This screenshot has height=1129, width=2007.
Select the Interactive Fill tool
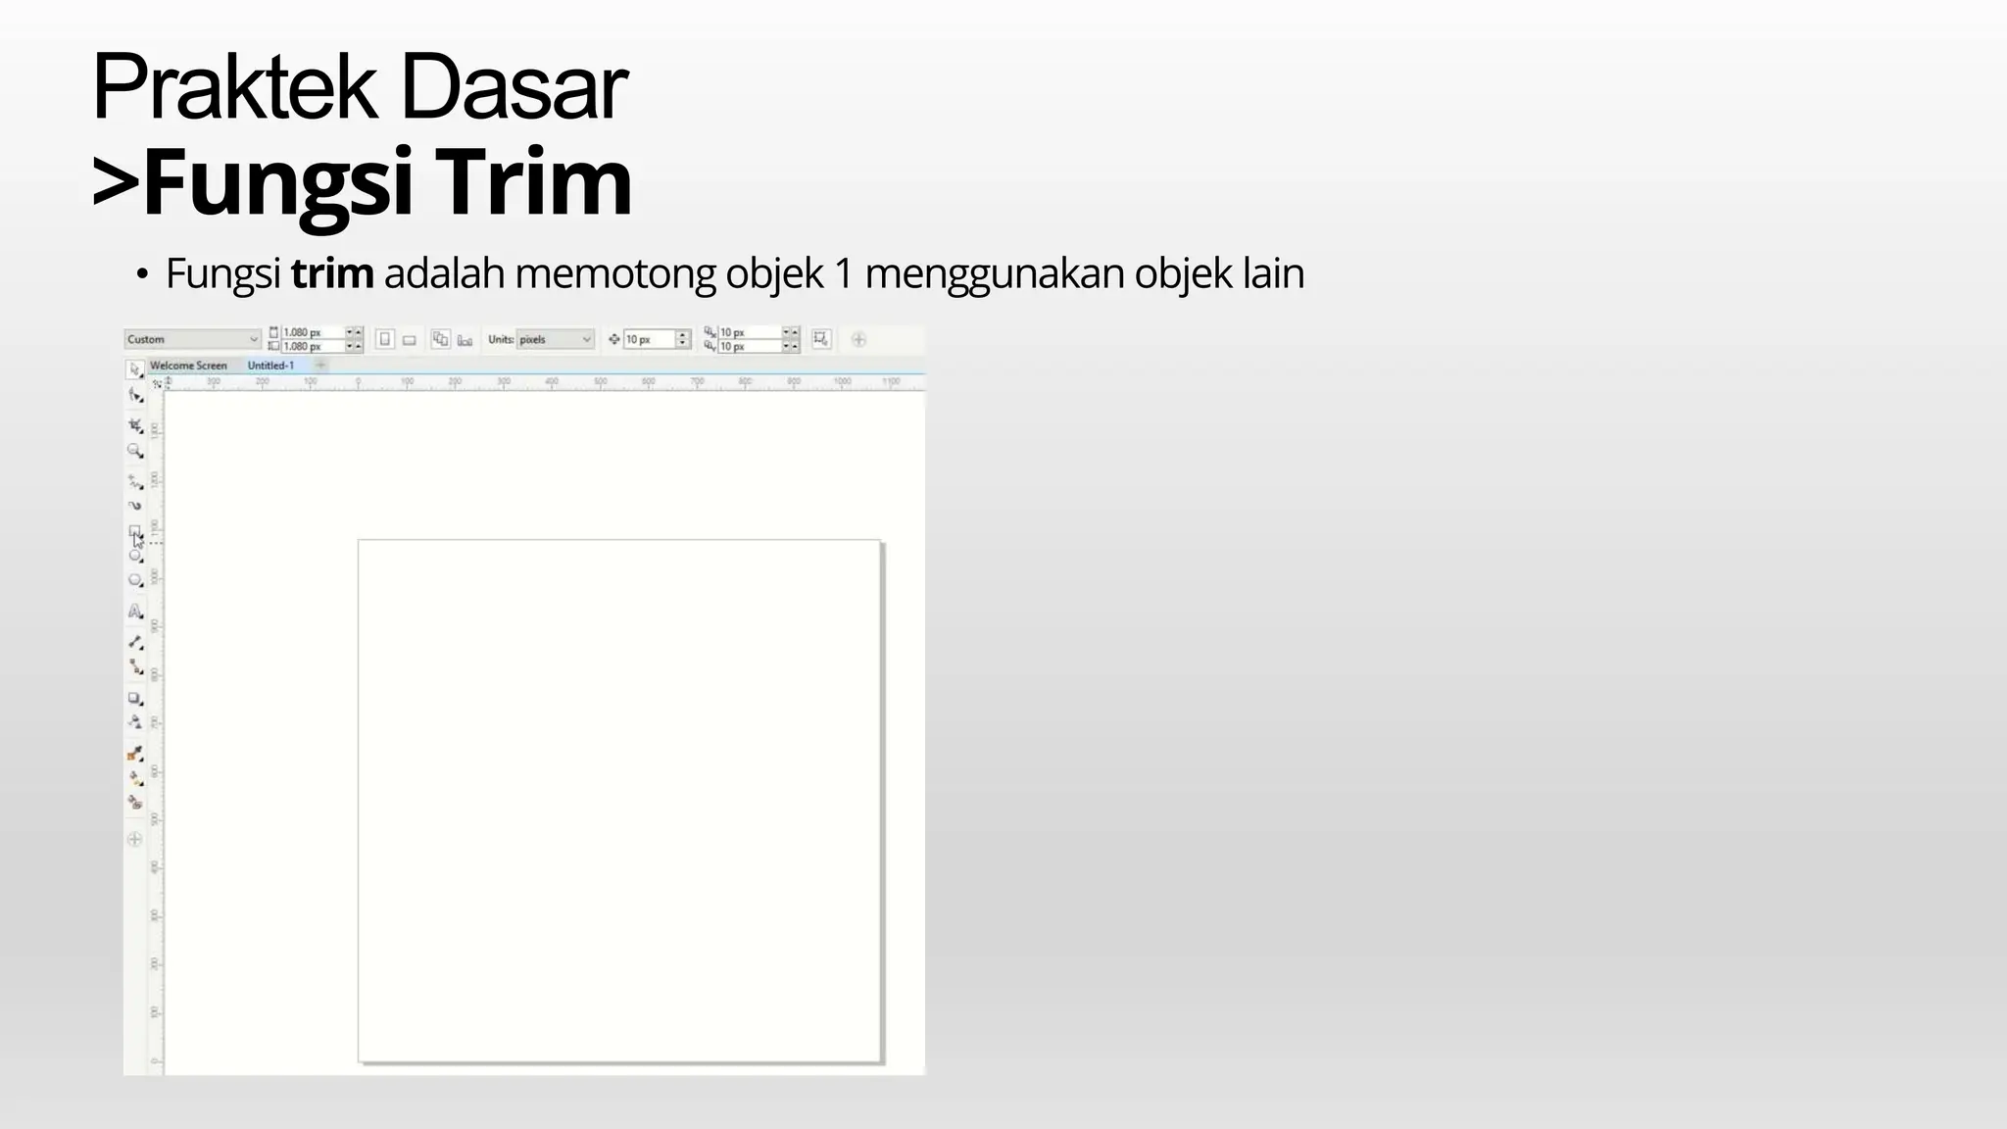[x=135, y=778]
